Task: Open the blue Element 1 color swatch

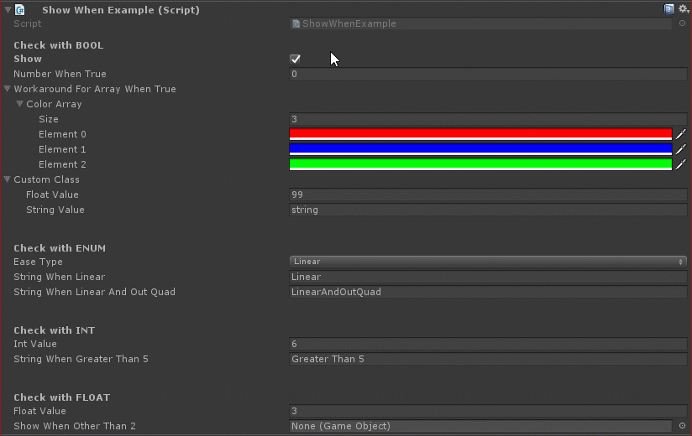Action: [480, 149]
